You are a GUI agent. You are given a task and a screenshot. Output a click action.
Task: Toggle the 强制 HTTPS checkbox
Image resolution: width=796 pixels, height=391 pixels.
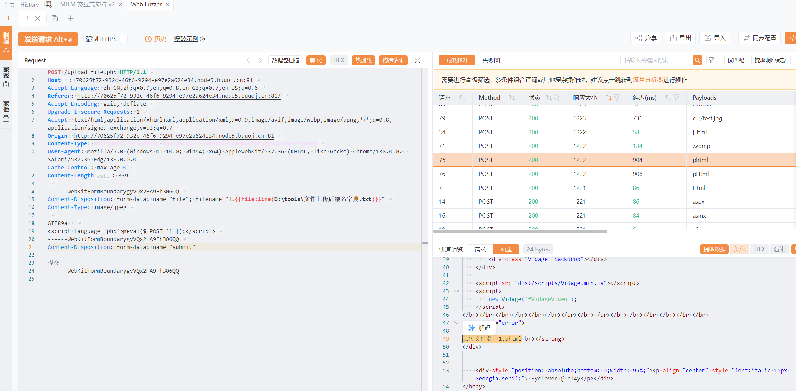pyautogui.click(x=124, y=39)
